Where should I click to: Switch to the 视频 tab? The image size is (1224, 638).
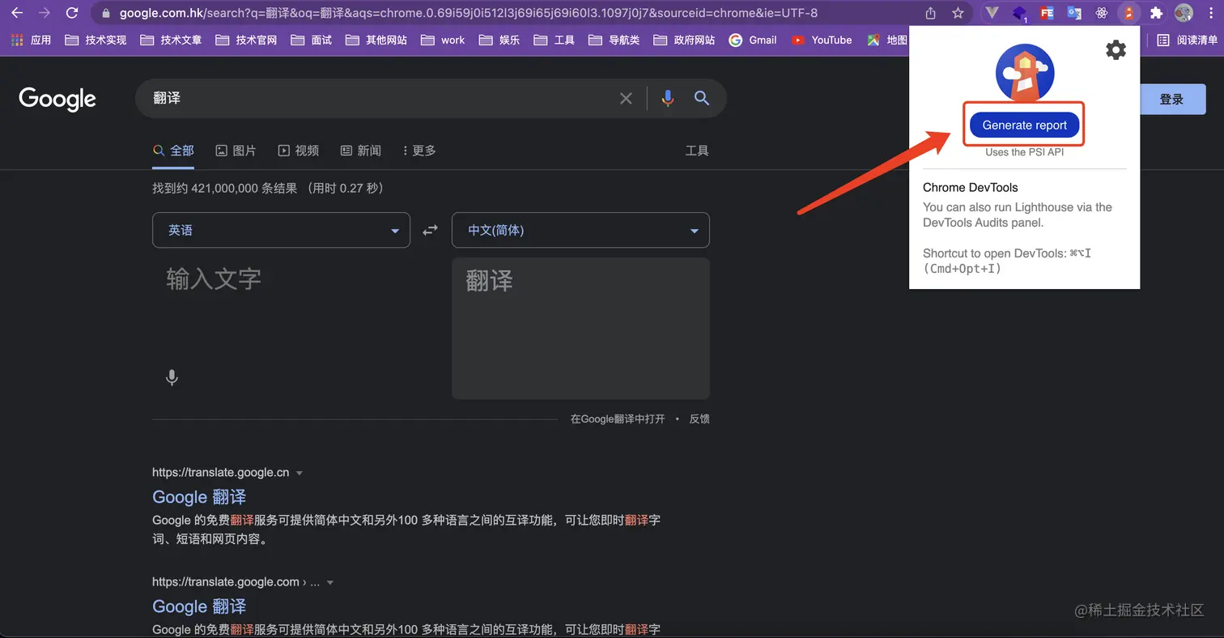point(298,151)
